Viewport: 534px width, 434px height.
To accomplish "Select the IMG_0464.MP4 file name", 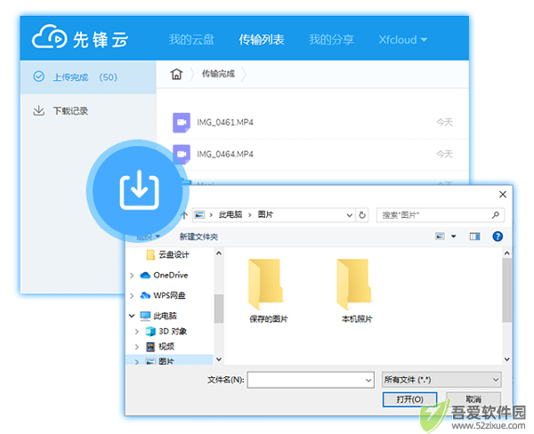I will (x=225, y=154).
